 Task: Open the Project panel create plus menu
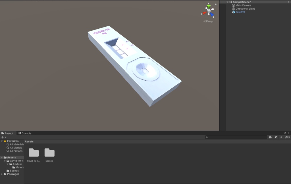(4, 137)
